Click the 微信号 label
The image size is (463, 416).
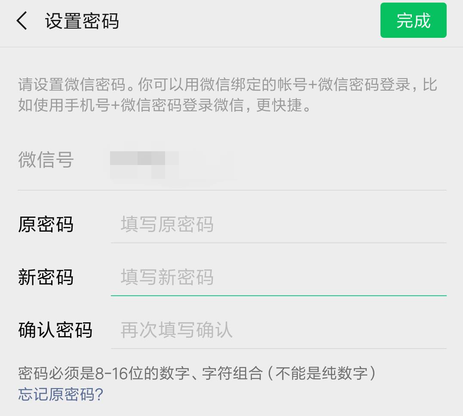(46, 160)
